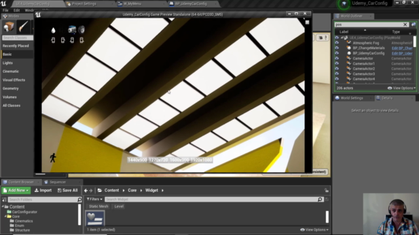Toggle visibility of CameraActor3

pos(337,74)
